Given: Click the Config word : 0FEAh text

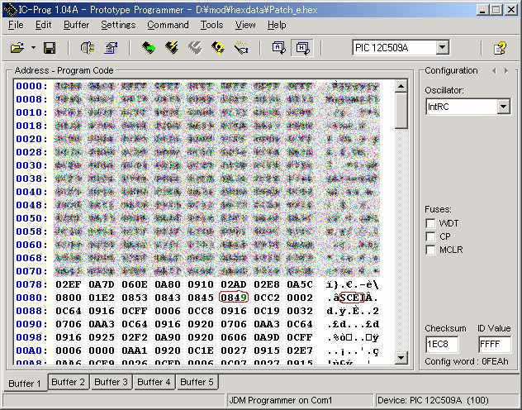Looking at the screenshot, I should (467, 361).
